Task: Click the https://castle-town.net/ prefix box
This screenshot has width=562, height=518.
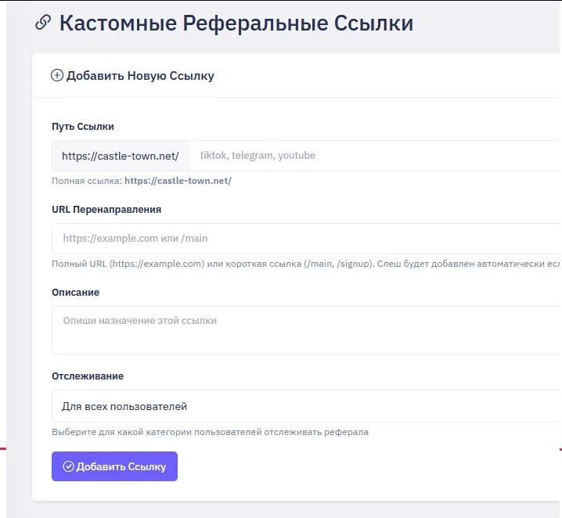Action: point(121,156)
